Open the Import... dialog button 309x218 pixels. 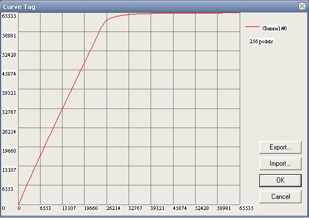[280, 163]
